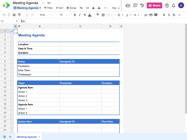The height and width of the screenshot is (140, 187).
Task: Insert a chart using the chart icon
Action: 146,15
